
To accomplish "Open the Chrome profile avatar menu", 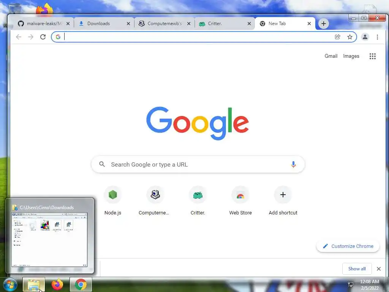I will (x=365, y=37).
